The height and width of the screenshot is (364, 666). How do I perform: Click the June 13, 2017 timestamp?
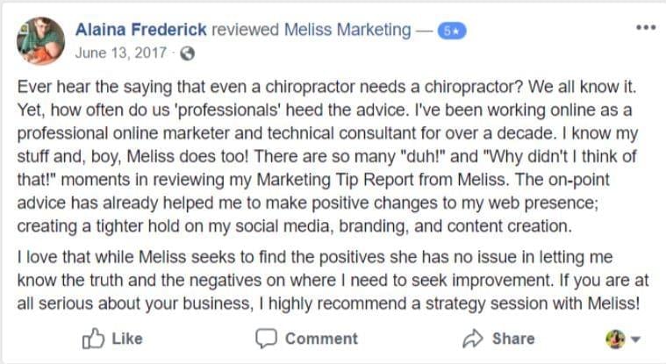pos(120,54)
